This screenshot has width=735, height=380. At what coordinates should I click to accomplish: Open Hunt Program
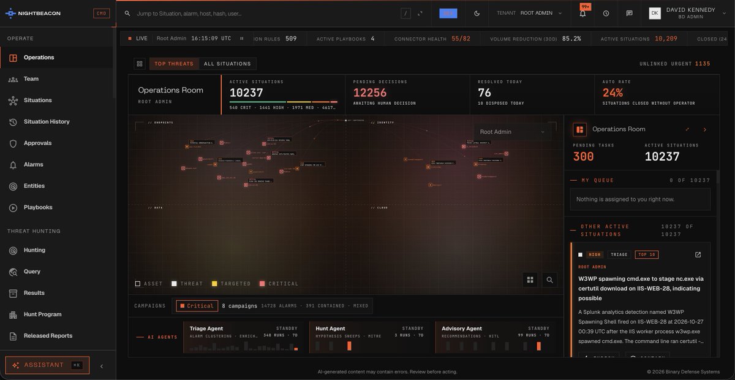pos(57,315)
